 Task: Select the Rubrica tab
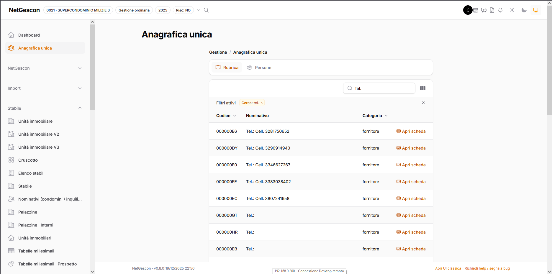click(227, 68)
